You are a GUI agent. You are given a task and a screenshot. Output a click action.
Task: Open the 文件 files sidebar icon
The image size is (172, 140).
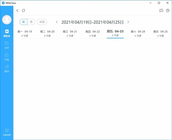click(x=7, y=45)
